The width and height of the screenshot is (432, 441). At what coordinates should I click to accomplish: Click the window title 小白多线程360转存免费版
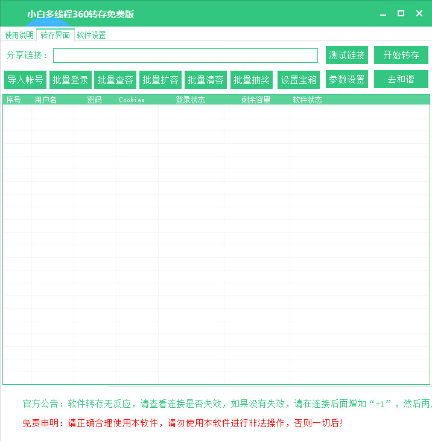click(x=81, y=14)
